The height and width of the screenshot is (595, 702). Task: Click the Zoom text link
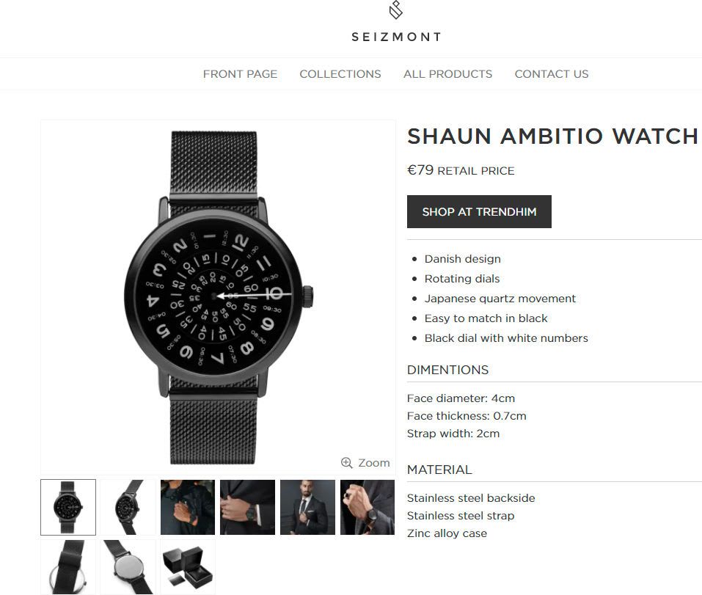[374, 462]
